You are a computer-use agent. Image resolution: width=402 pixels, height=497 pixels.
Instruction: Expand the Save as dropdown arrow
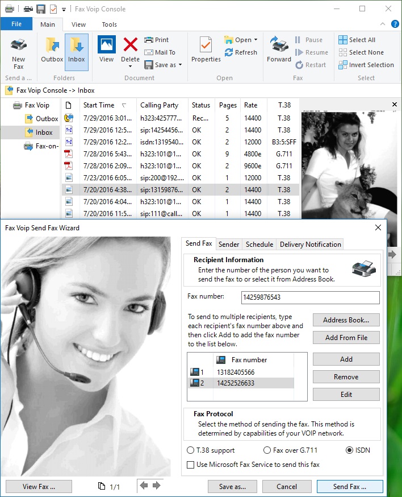click(x=180, y=65)
